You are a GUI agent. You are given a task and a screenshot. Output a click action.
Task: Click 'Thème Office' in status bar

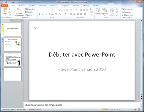(x=22, y=109)
